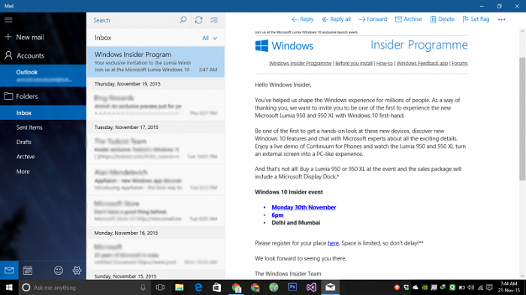
Task: Click the email reading pane scrollbar
Action: [x=522, y=119]
